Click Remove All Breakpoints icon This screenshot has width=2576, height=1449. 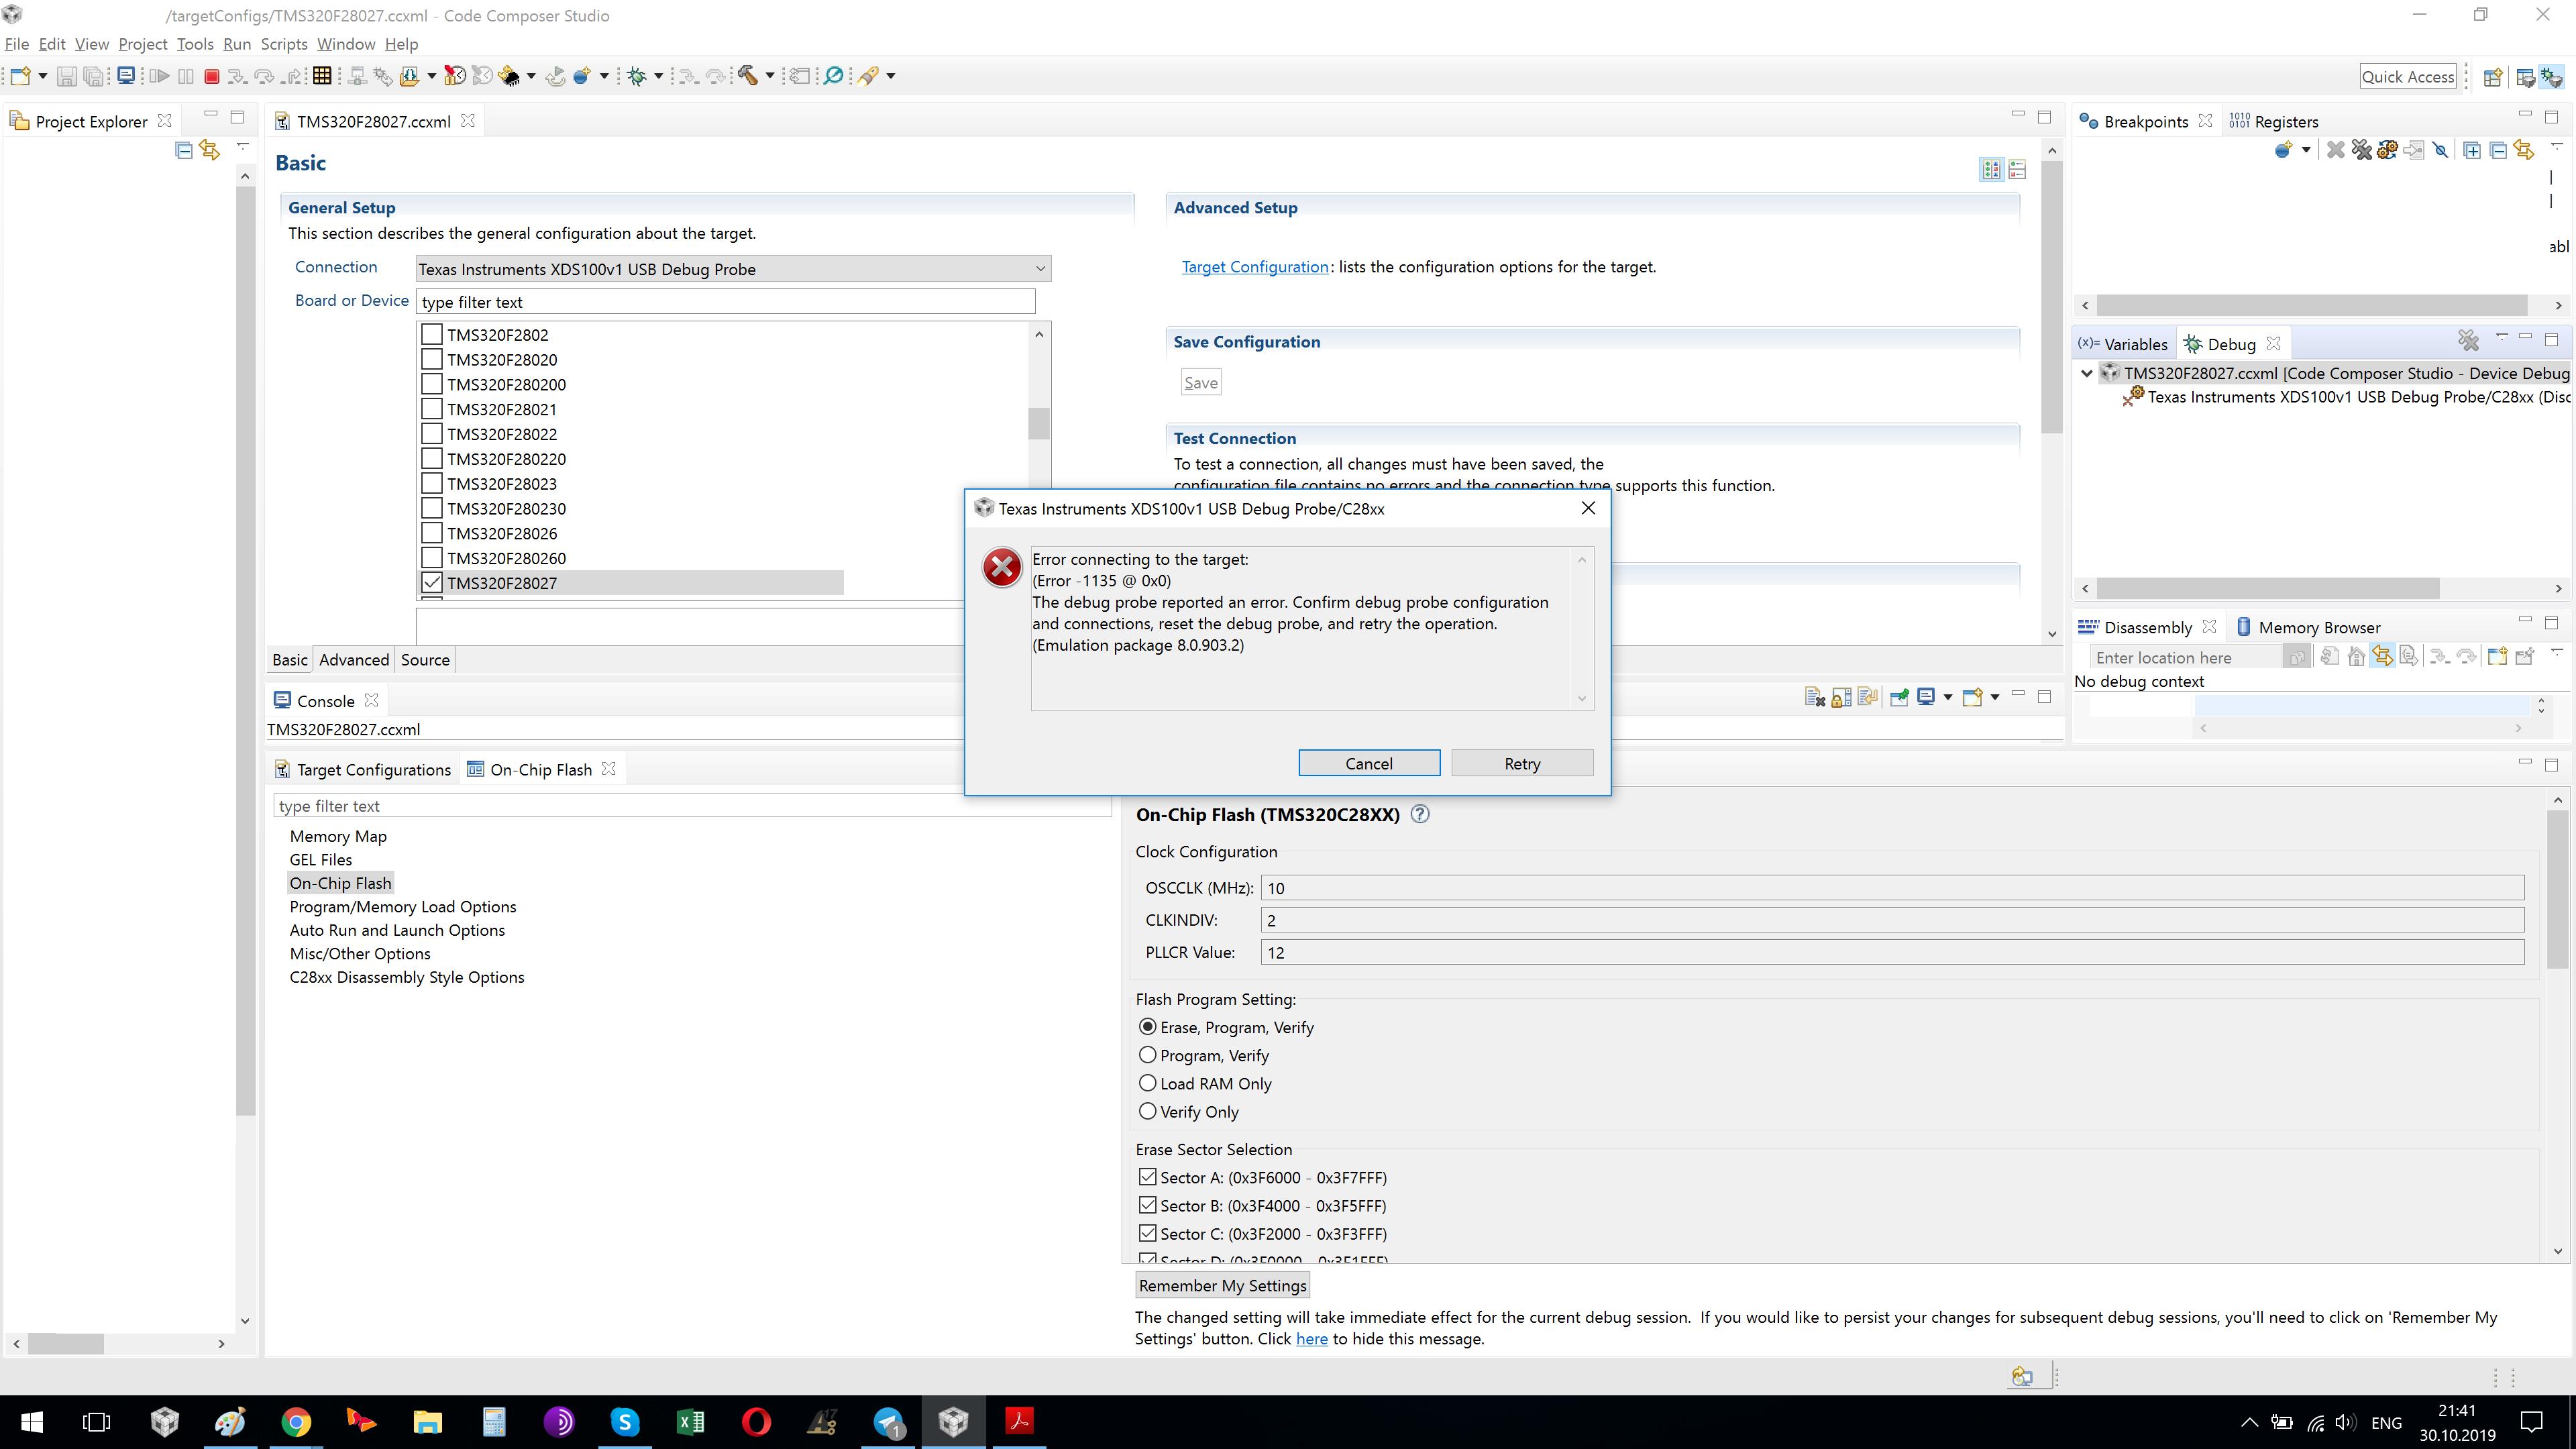pyautogui.click(x=2361, y=150)
